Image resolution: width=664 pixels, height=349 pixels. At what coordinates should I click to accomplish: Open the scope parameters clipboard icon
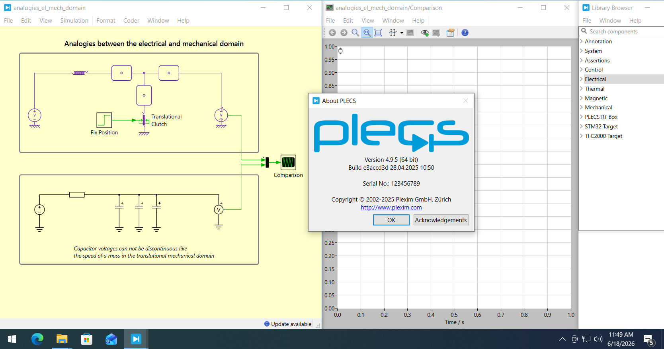[450, 33]
